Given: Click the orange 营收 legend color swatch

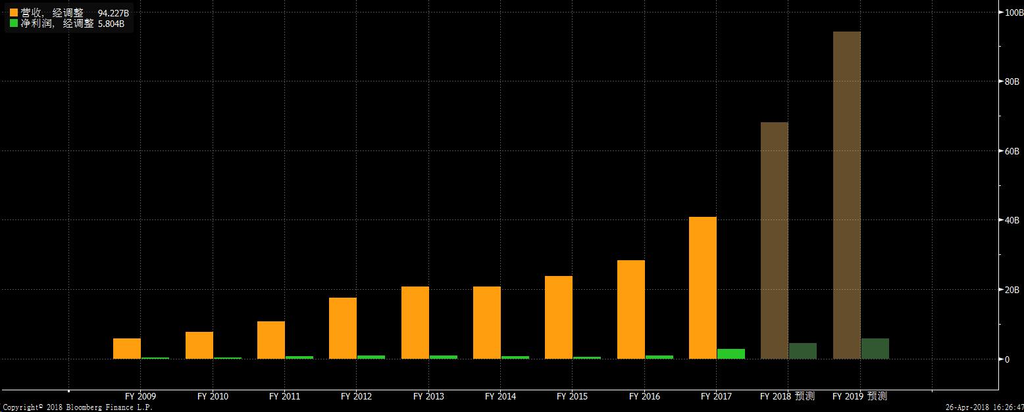Looking at the screenshot, I should click(x=14, y=12).
